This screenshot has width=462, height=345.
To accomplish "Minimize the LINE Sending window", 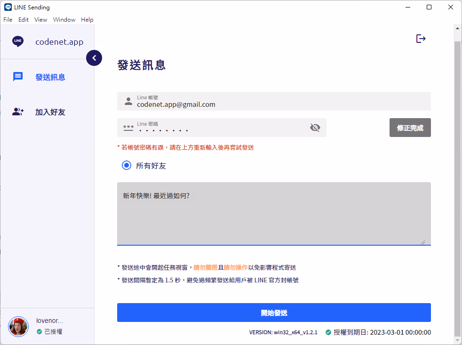I will click(408, 7).
